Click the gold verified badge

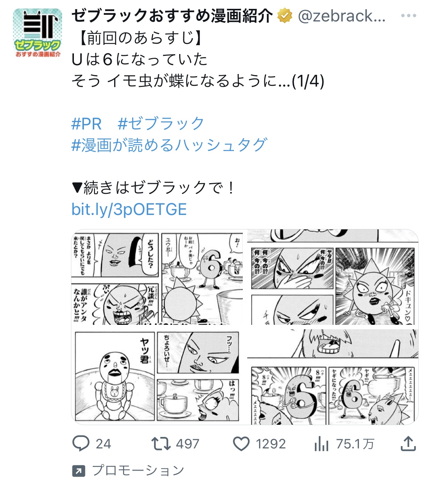285,16
